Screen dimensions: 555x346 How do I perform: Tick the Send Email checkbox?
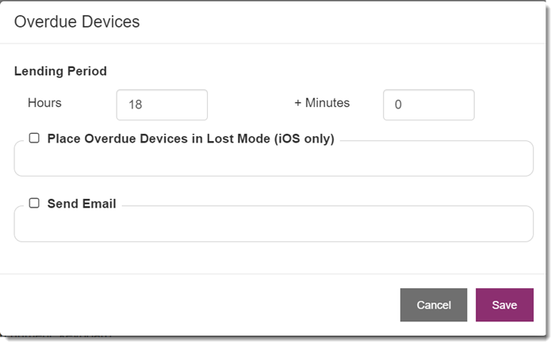[34, 203]
